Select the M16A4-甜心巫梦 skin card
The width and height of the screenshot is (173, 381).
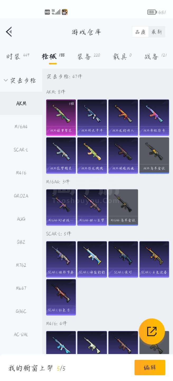[92, 207]
